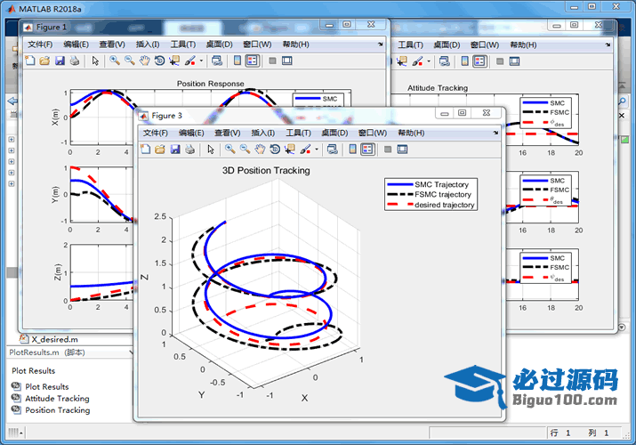Click New Figure icon in Figure 1 toolbar
The width and height of the screenshot is (636, 445).
point(30,61)
